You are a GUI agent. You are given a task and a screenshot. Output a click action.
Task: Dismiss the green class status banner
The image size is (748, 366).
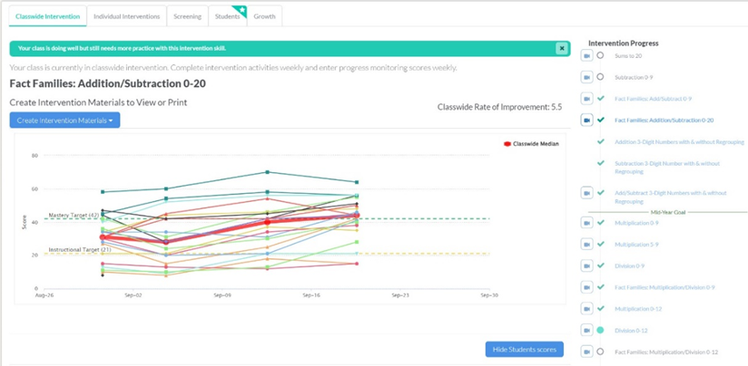pyautogui.click(x=562, y=48)
